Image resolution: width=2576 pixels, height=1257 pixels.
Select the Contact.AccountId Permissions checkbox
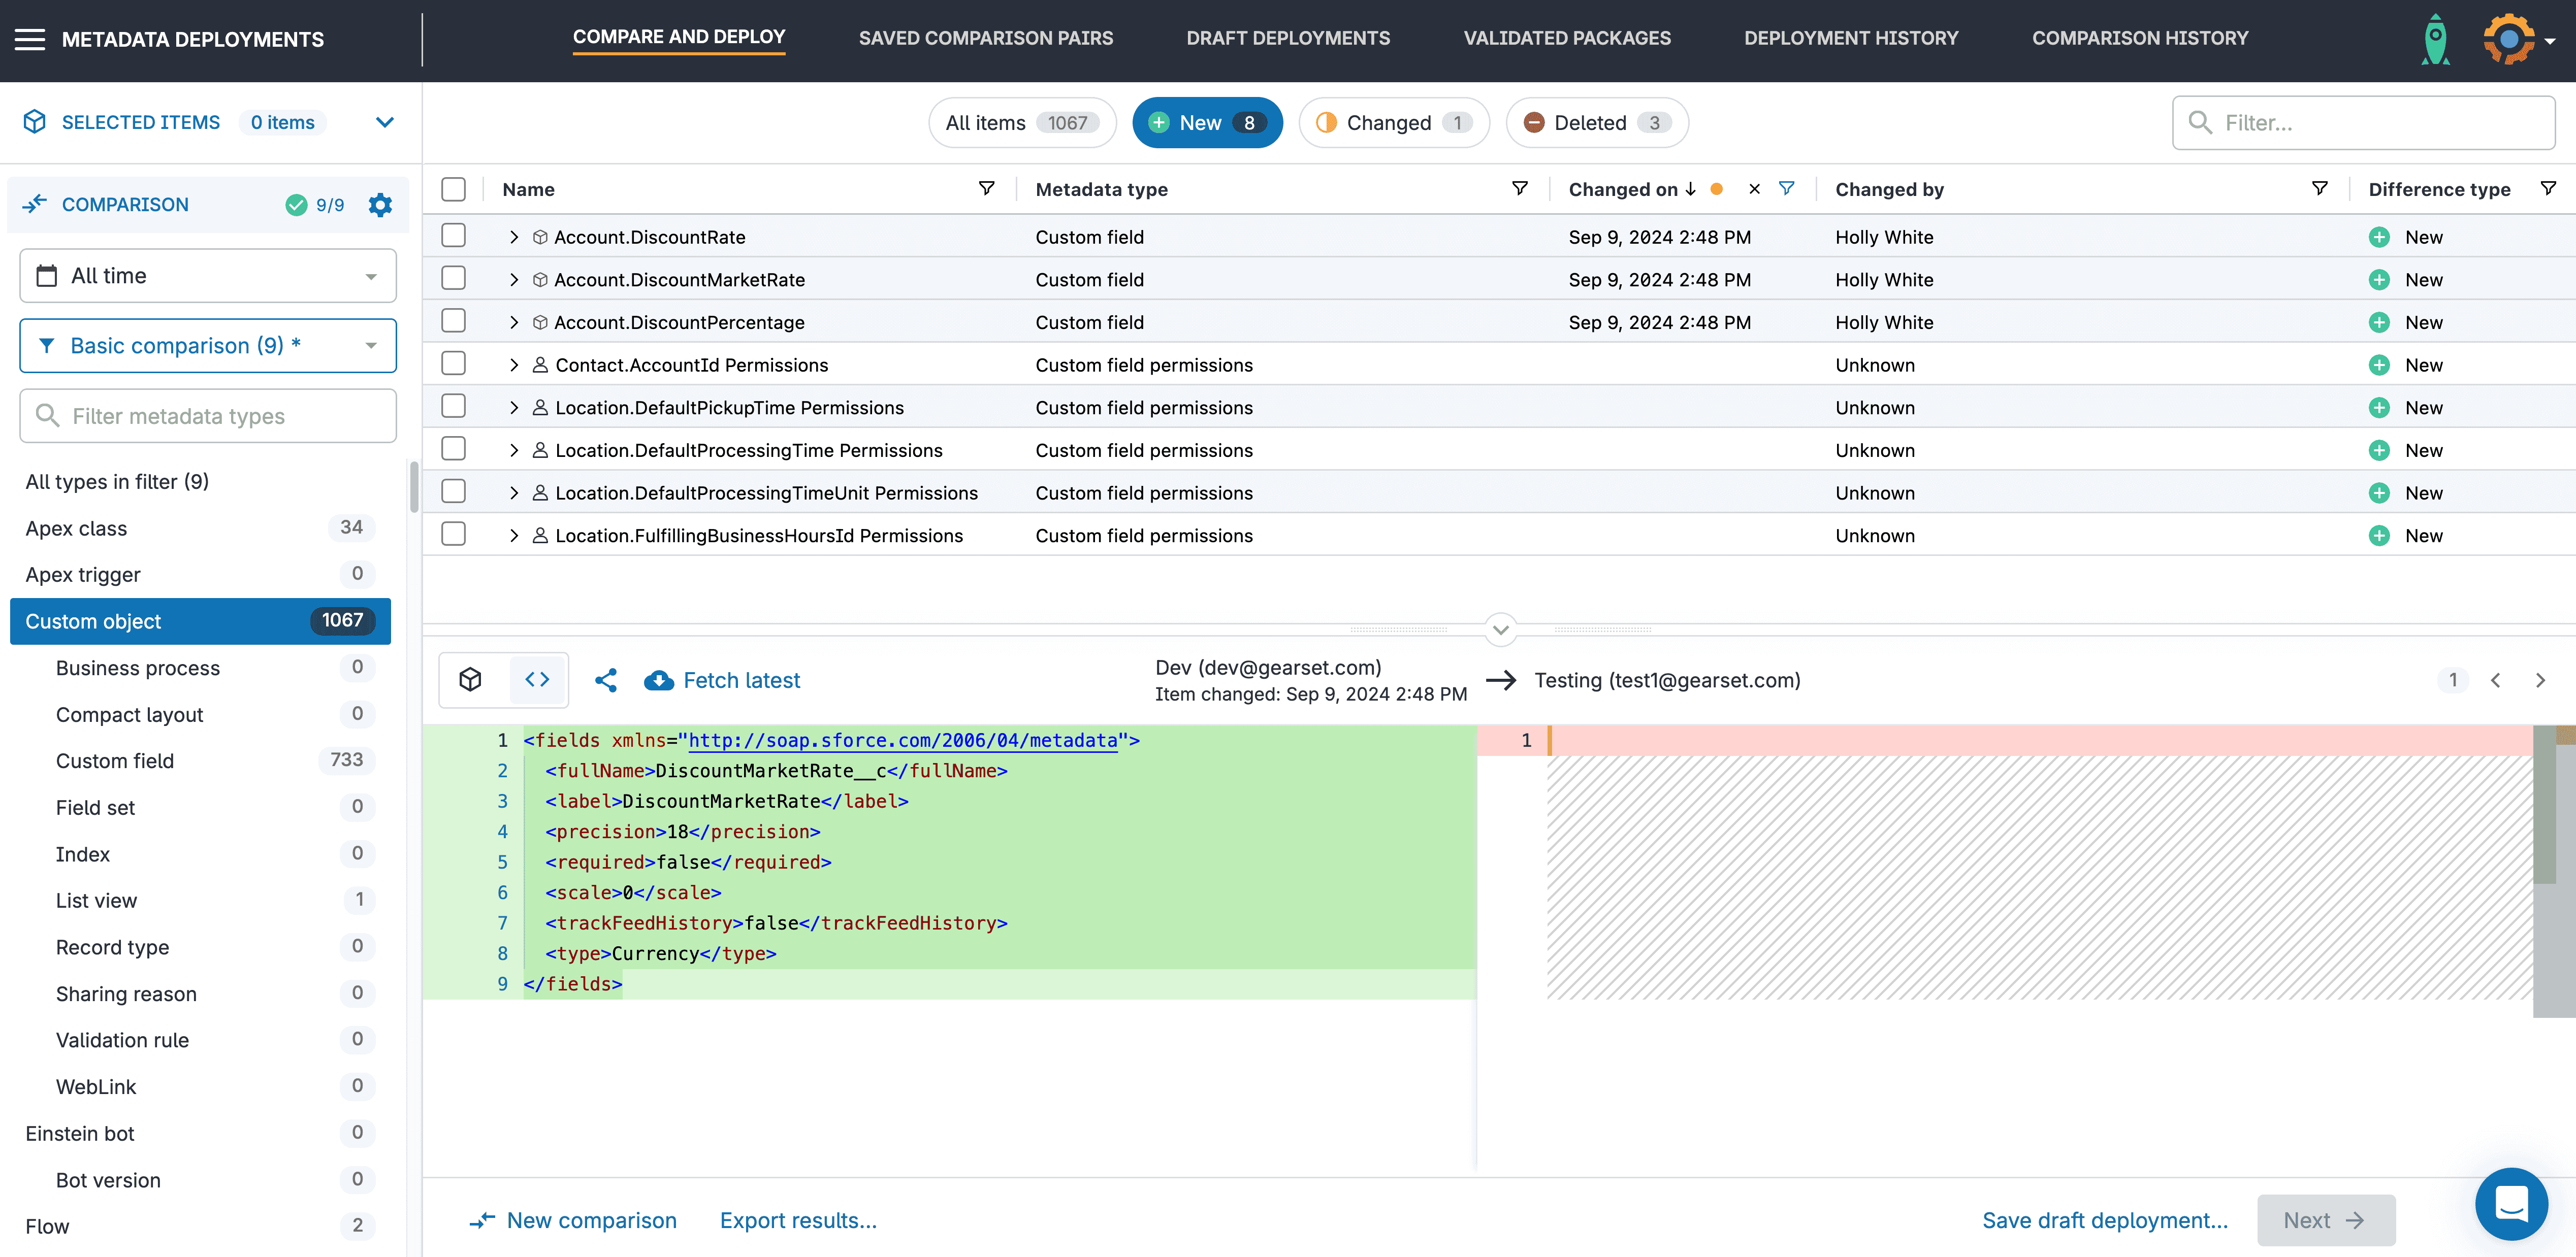454,363
